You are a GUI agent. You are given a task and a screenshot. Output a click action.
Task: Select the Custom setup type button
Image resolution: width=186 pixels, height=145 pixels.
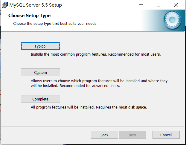click(x=40, y=72)
